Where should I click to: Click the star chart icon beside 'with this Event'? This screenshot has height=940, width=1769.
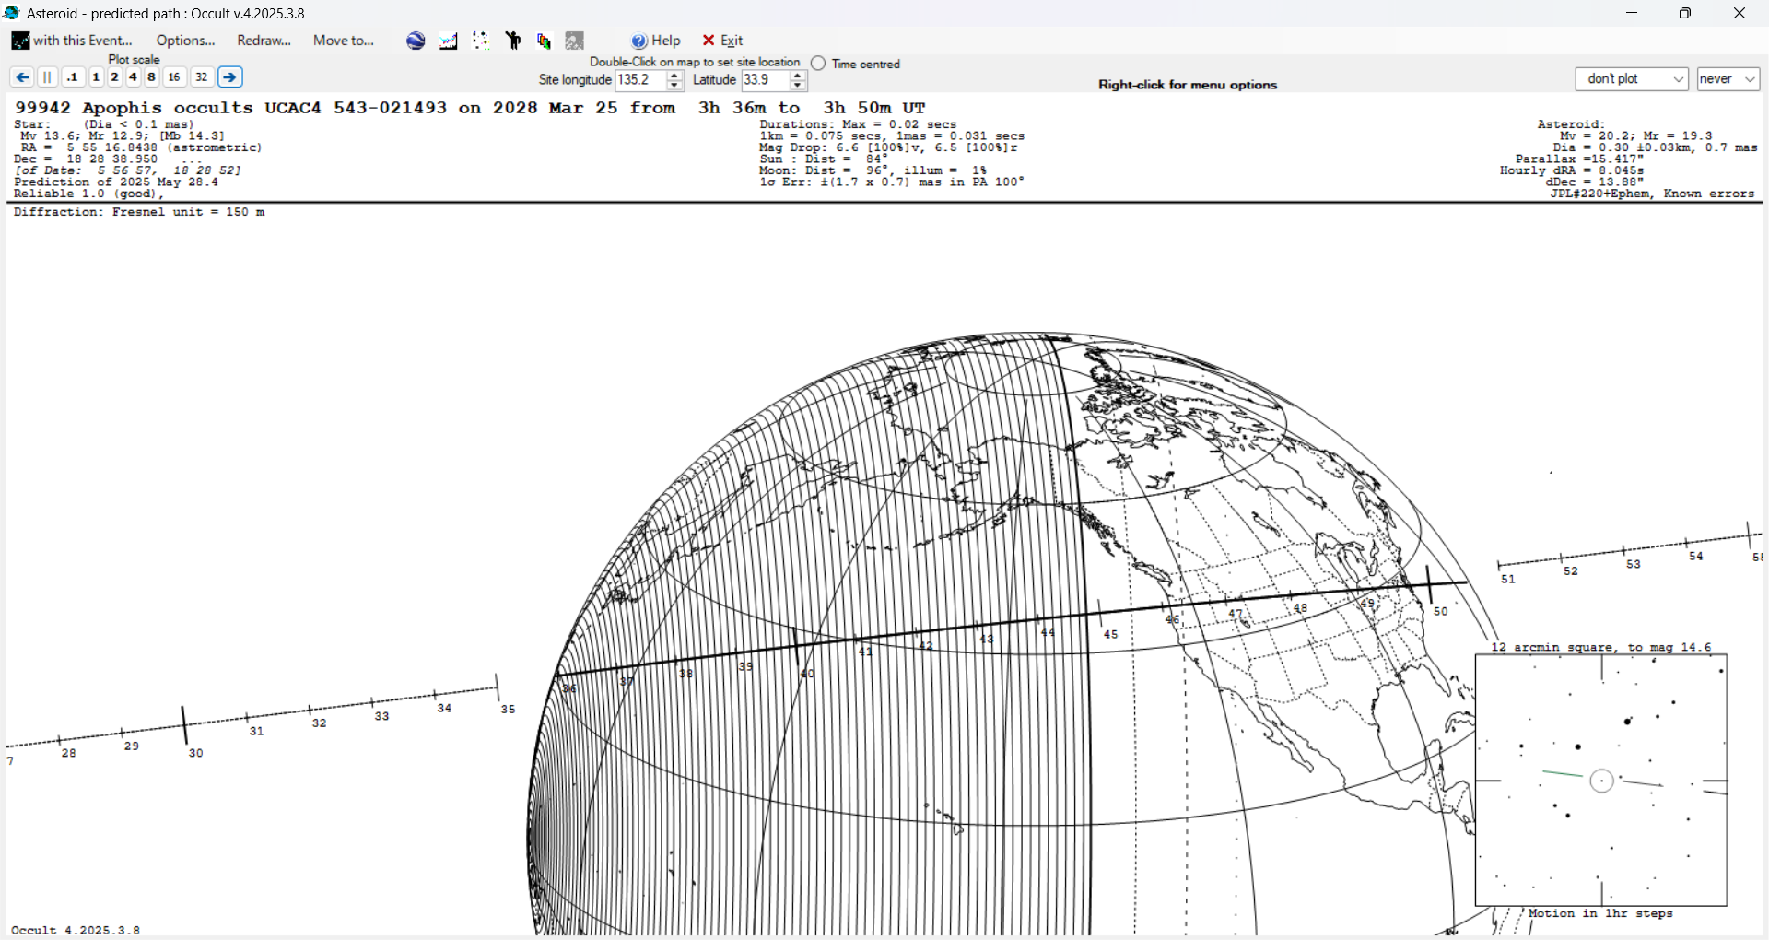pos(20,41)
